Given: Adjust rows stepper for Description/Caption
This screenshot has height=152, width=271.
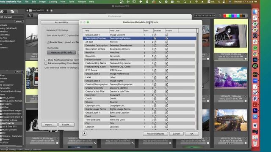Looking at the screenshot, I should pos(152,38).
